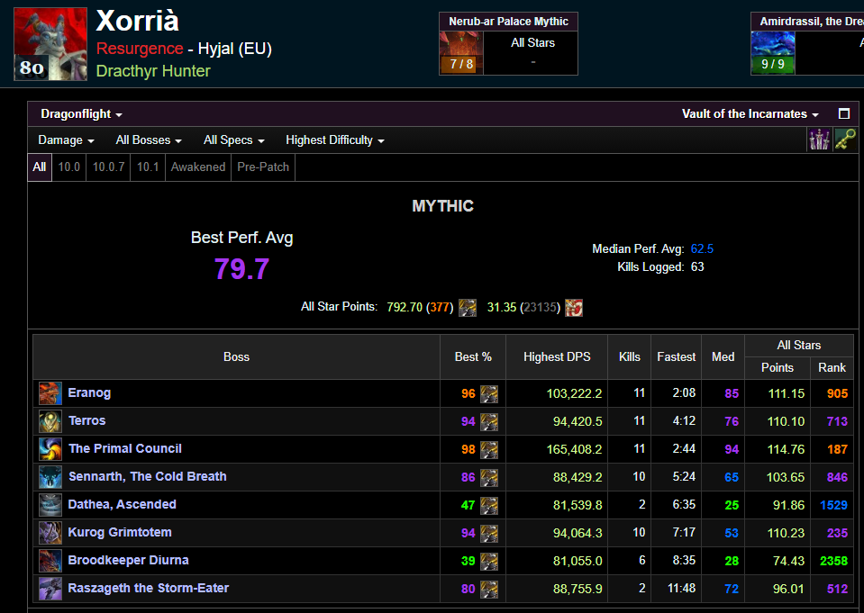Click spec icon in Eranog Best % cell
This screenshot has width=864, height=613.
point(488,393)
